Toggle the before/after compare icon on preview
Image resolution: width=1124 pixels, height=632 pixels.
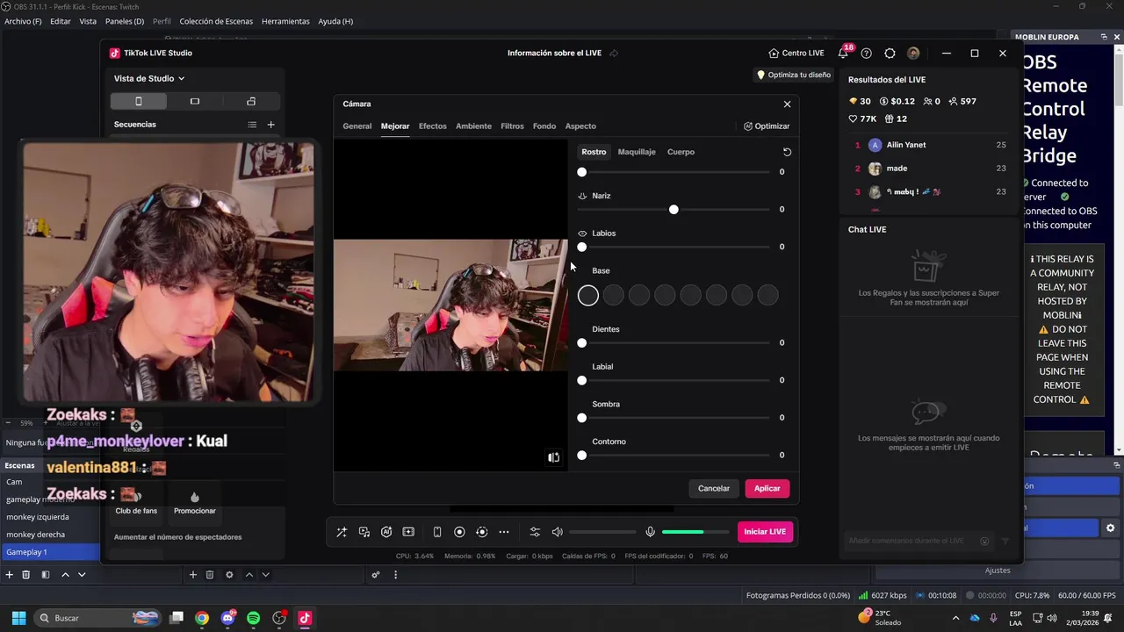click(553, 457)
